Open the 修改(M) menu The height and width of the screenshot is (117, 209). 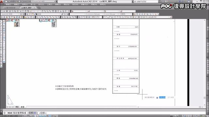coord(75,5)
